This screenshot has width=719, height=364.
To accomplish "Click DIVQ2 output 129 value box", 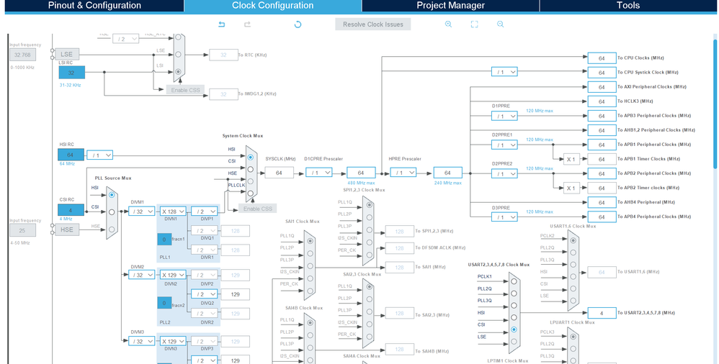I will (236, 294).
